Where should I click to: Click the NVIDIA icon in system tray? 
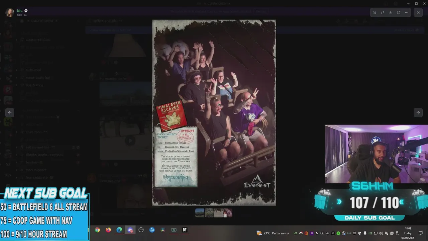pos(296,233)
